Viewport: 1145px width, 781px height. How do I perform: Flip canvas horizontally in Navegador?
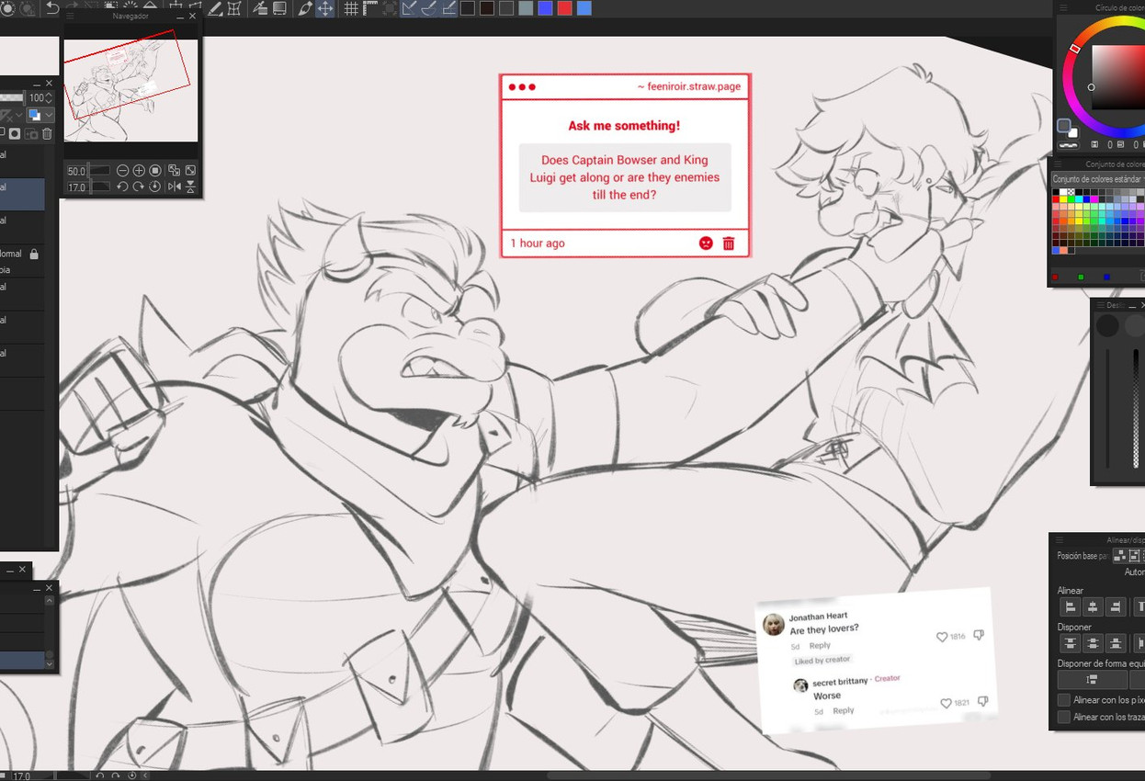pyautogui.click(x=174, y=187)
